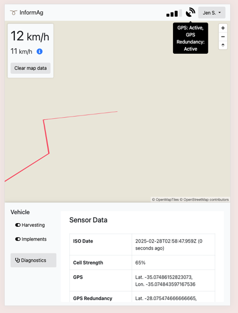Click the stethoscope icon in Diagnostics

coord(17,260)
